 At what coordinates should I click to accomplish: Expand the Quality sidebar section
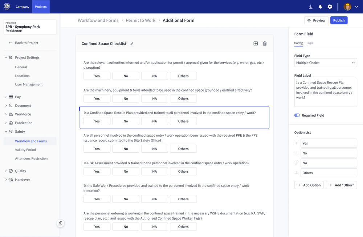pyautogui.click(x=20, y=171)
